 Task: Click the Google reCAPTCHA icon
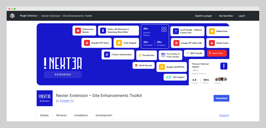162,67
